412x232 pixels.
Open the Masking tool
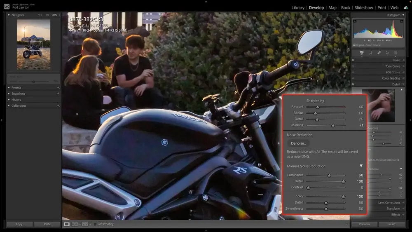(x=396, y=53)
